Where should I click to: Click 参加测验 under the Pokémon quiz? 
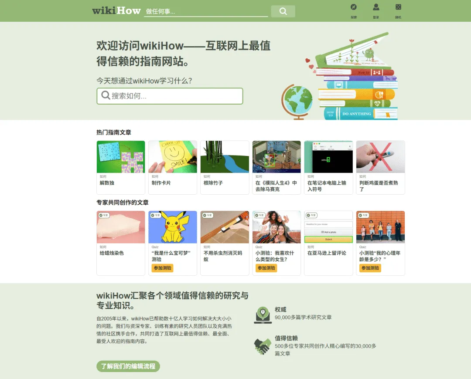click(162, 268)
